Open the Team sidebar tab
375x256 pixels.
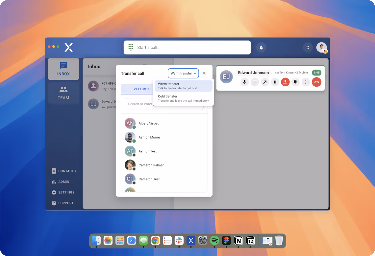point(63,93)
